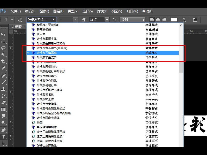The image size is (207, 155).
Task: Select the Lasso tool
Action: point(3,48)
